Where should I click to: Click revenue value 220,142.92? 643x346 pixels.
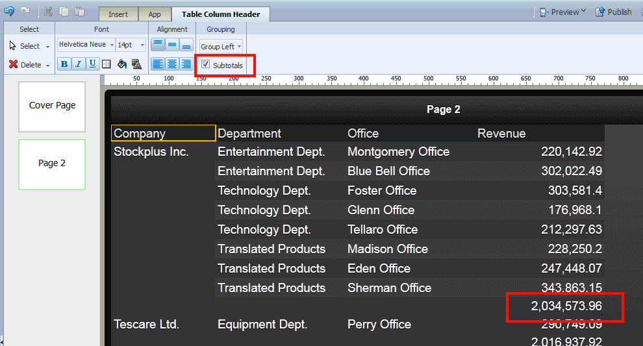tap(572, 152)
